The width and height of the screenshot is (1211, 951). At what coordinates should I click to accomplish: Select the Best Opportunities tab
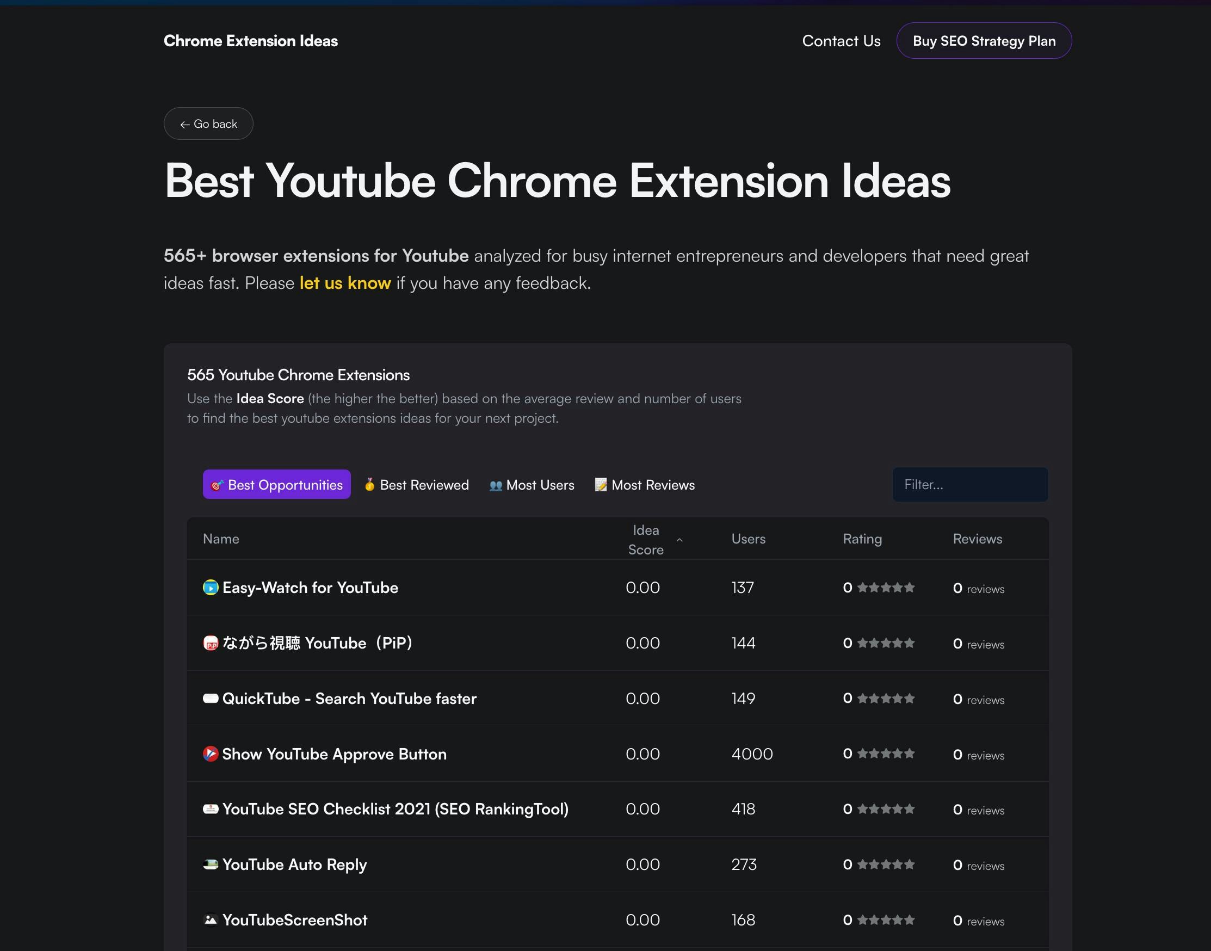pyautogui.click(x=277, y=484)
